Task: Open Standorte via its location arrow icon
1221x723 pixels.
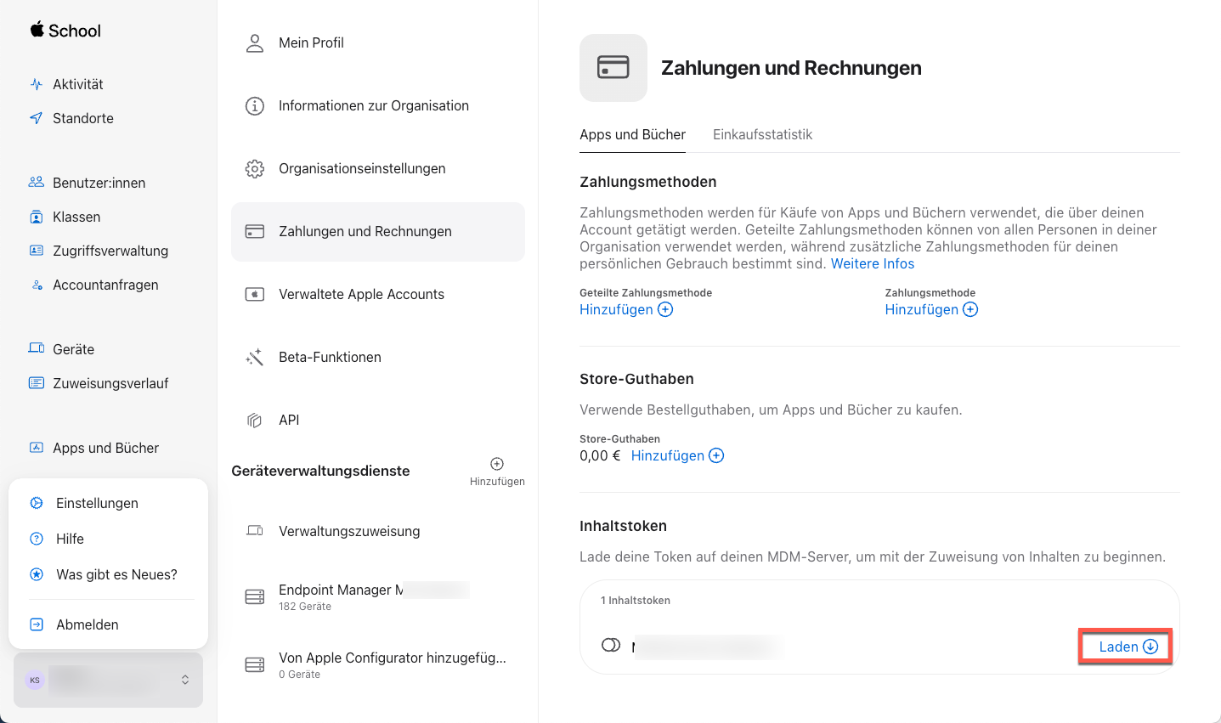Action: coord(37,118)
